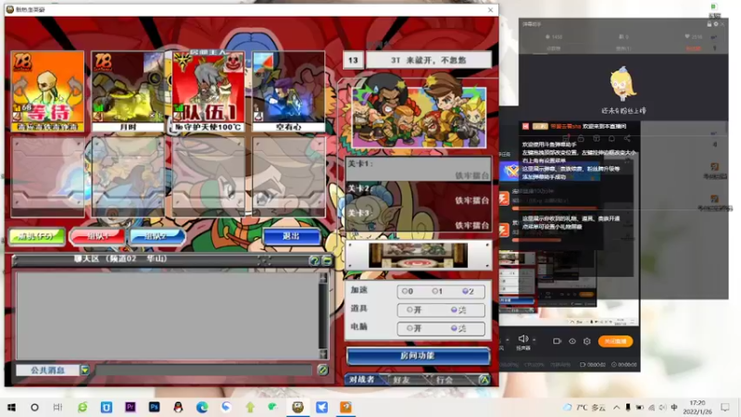This screenshot has height=417, width=741.
Task: Click the room number 13 box
Action: [x=353, y=60]
